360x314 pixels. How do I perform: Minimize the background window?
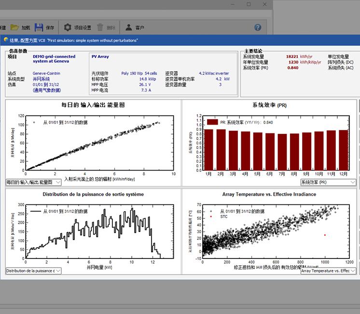233,4
